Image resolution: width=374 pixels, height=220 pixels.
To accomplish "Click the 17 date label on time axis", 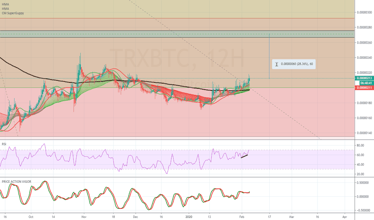I will [269, 217].
